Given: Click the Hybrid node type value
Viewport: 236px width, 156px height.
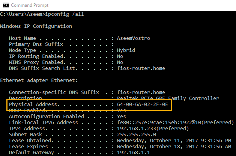Looking at the screenshot, I should click(x=126, y=50).
